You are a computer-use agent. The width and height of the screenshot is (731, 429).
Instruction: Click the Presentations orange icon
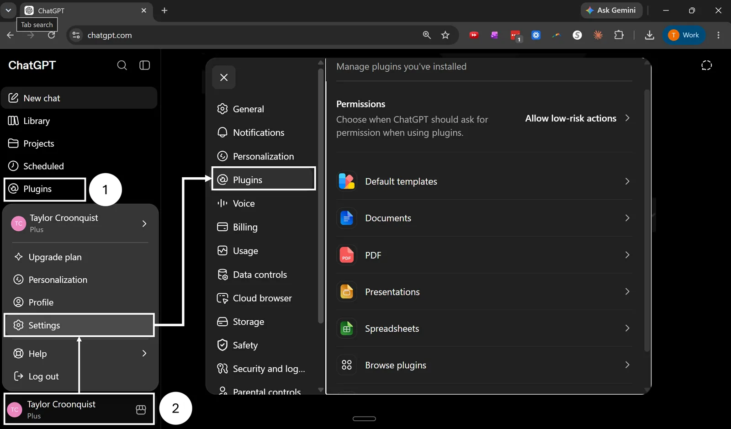[347, 291]
